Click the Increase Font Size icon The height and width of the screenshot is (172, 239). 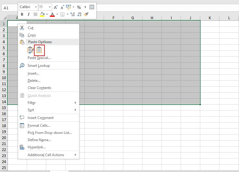tap(56, 7)
